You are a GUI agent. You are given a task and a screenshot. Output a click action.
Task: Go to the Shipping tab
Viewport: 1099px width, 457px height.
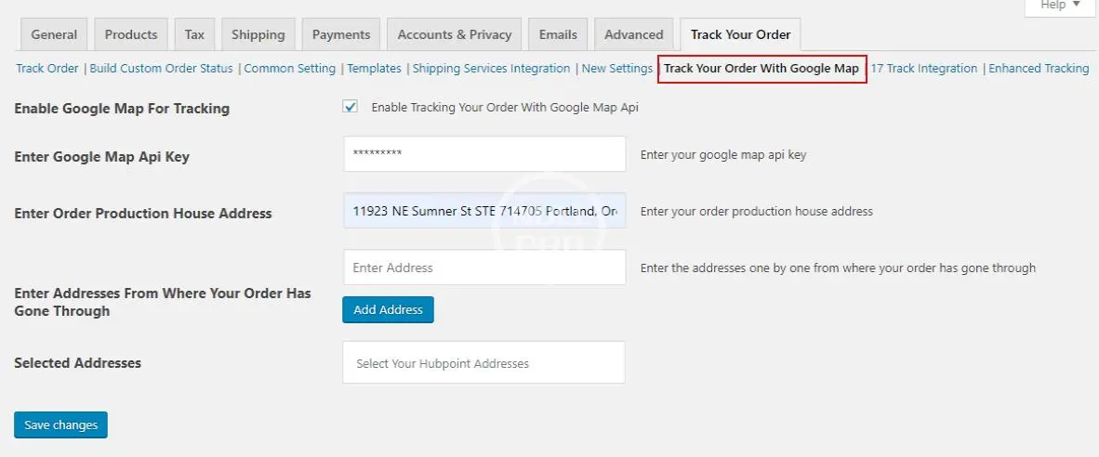(x=258, y=34)
